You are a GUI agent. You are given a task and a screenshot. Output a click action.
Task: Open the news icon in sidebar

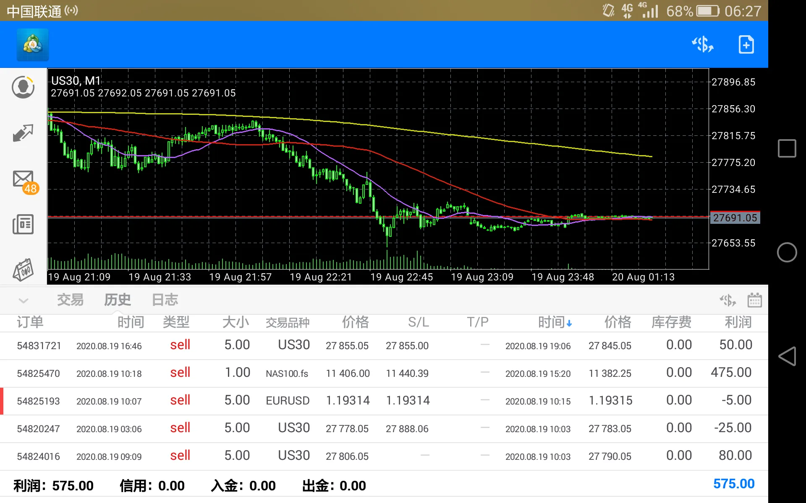pyautogui.click(x=23, y=224)
